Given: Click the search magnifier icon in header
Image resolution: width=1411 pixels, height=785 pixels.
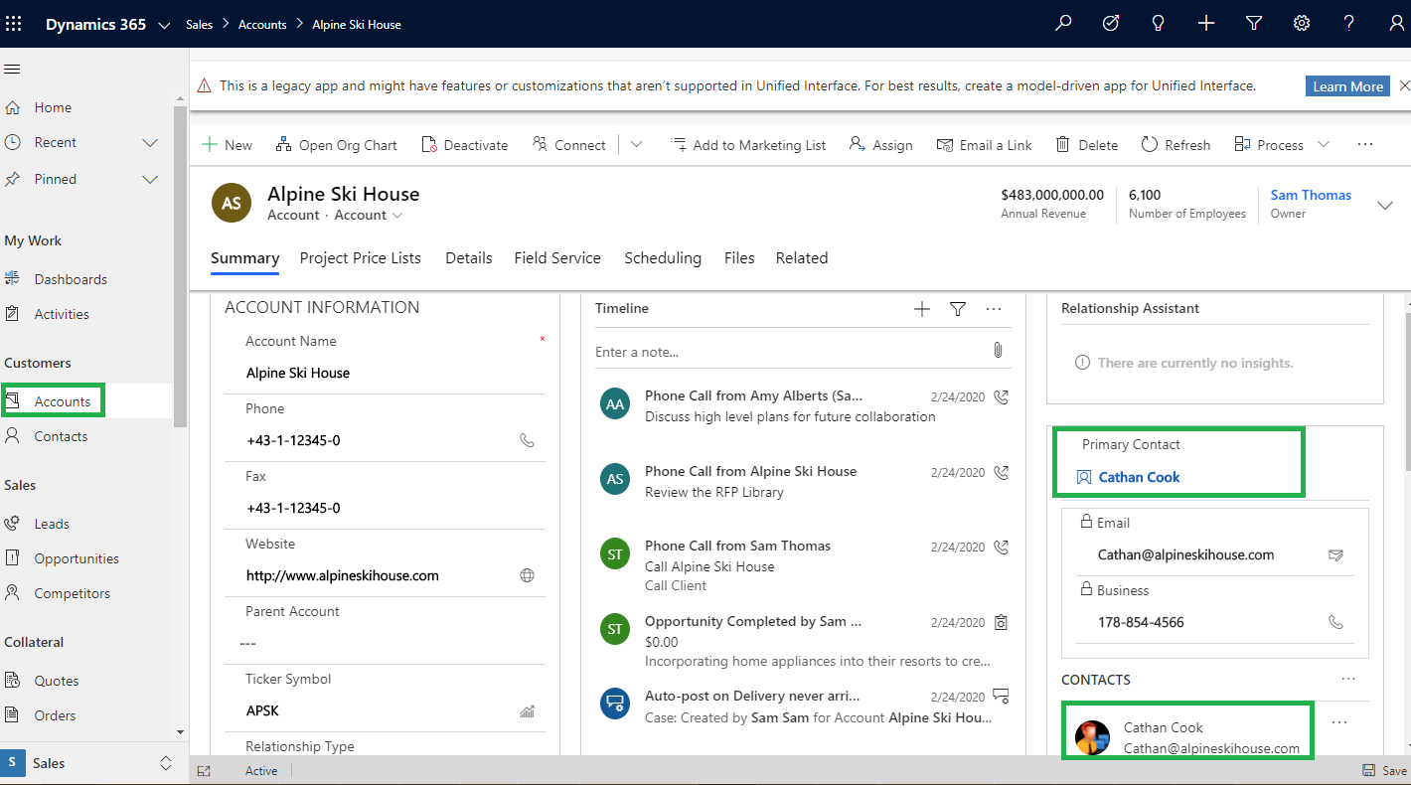Looking at the screenshot, I should point(1063,24).
